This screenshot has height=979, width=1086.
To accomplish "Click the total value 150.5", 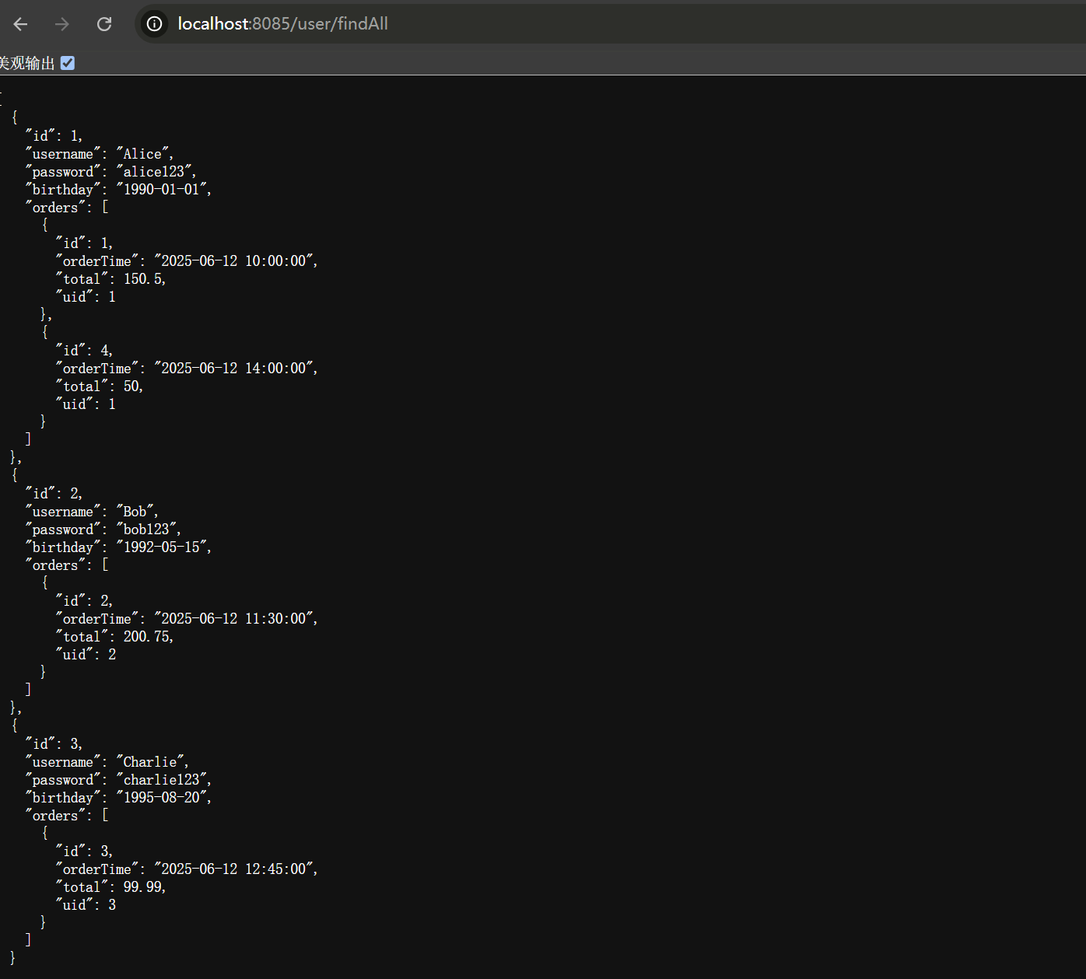I will [x=143, y=279].
